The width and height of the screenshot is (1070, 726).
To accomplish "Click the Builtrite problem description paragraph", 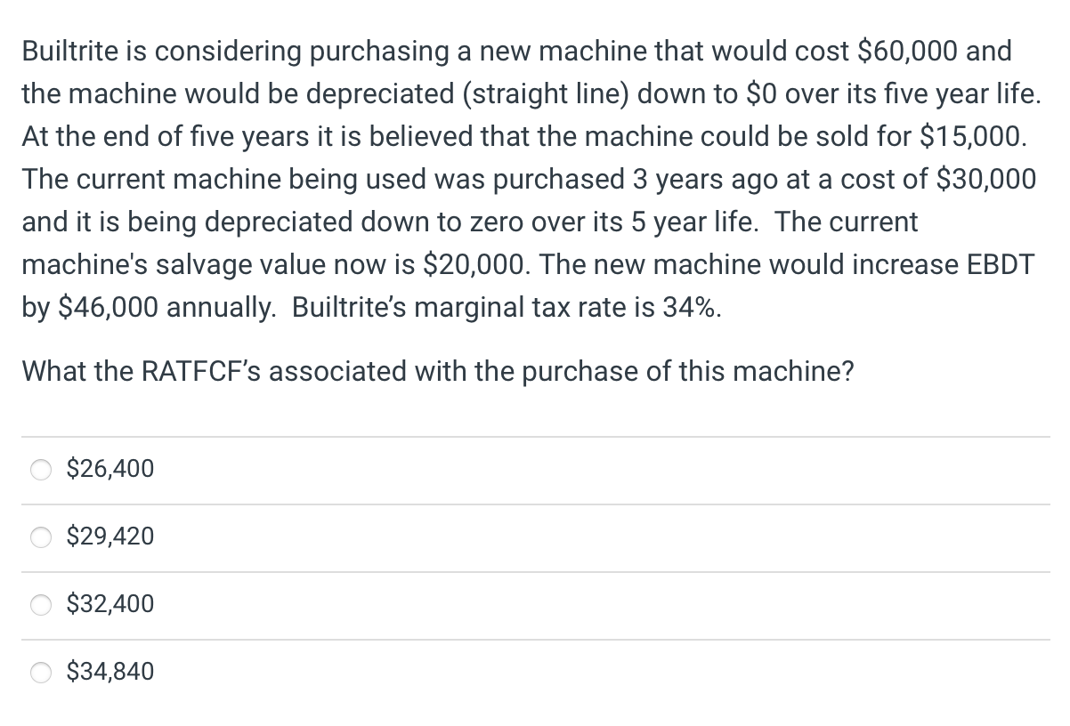I will click(529, 178).
